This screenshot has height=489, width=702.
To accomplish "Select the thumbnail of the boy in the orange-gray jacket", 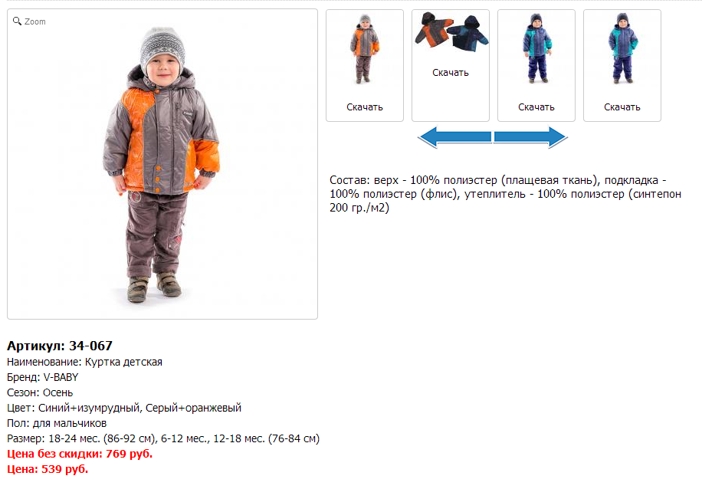I will (365, 49).
